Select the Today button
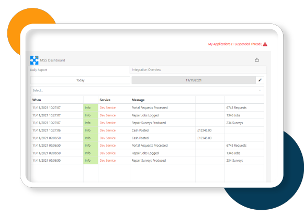Screen dimensions: 304x216 80,80
